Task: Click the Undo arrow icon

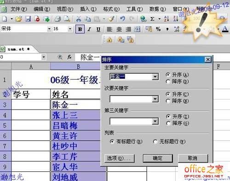Action: coord(122,19)
